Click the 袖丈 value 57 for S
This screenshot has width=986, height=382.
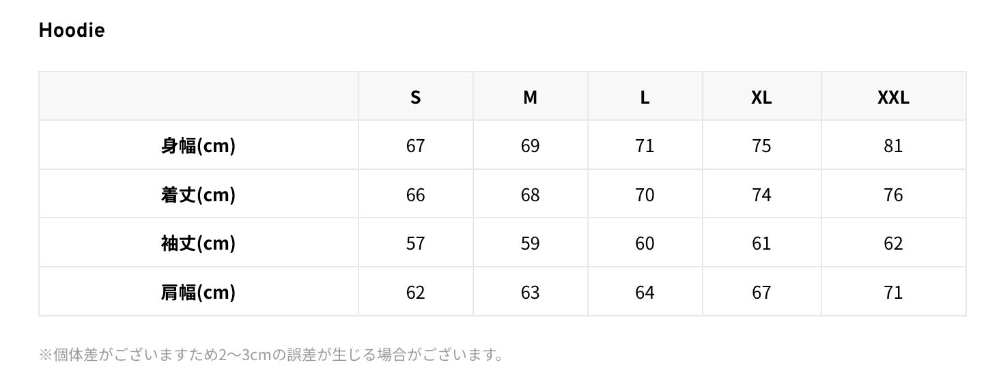pyautogui.click(x=415, y=243)
